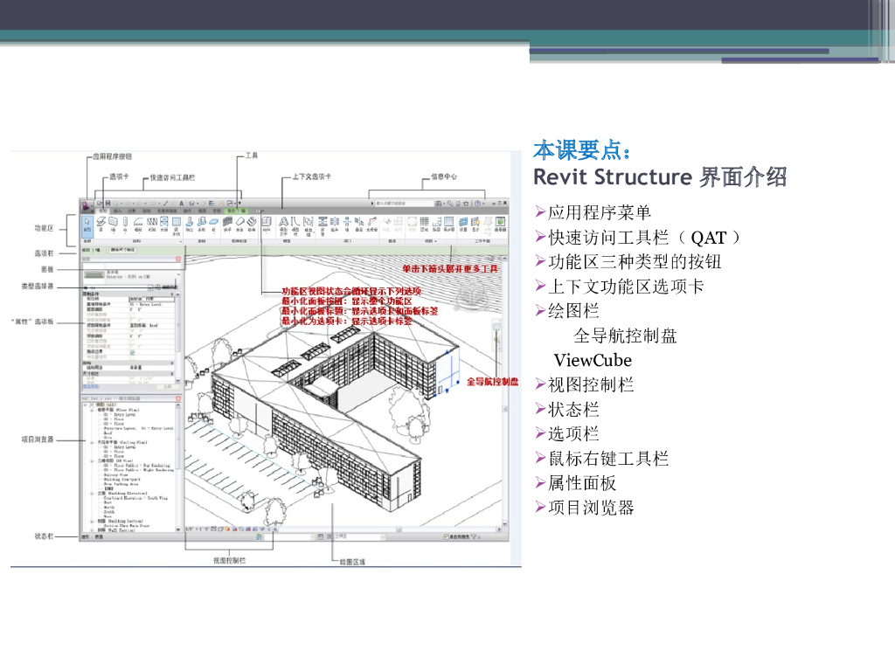Screen dimensions: 895x671
Task: Collapse the 三维视图 (3D View) tree node
Action: tap(92, 461)
